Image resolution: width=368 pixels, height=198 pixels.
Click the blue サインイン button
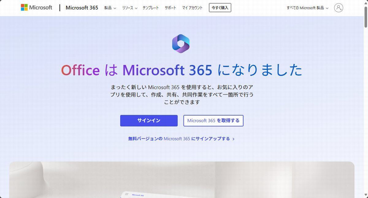[x=149, y=120]
